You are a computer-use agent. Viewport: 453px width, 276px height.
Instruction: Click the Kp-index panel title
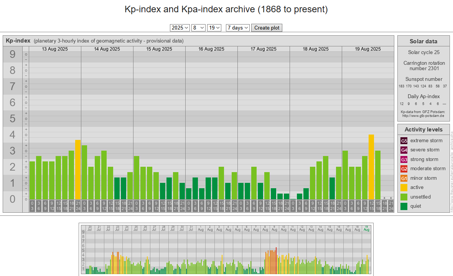18,41
